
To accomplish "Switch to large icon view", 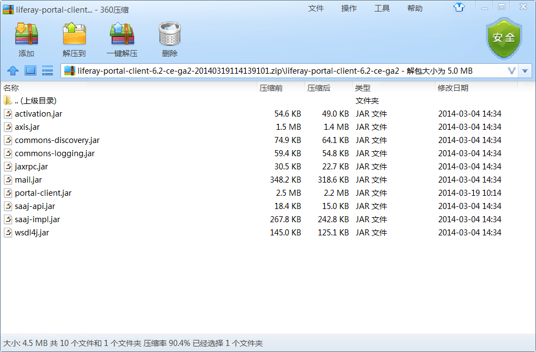I will click(30, 71).
